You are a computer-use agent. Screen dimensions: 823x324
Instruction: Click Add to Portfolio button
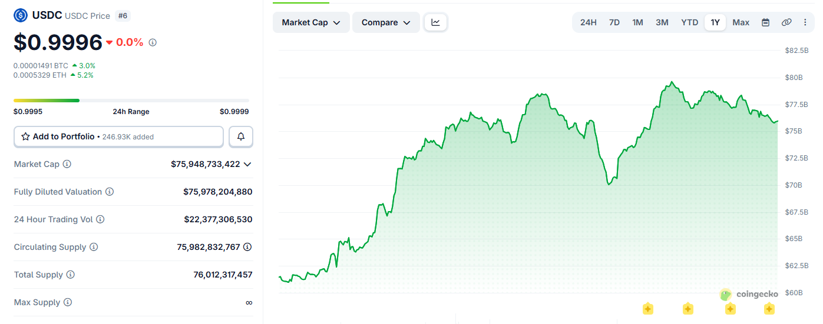click(118, 136)
